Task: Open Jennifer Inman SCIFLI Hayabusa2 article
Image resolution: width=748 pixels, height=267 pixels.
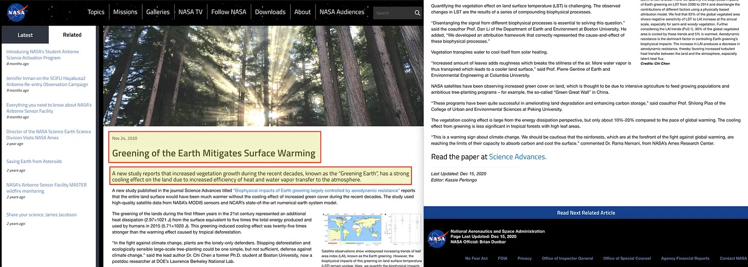Action: (47, 81)
